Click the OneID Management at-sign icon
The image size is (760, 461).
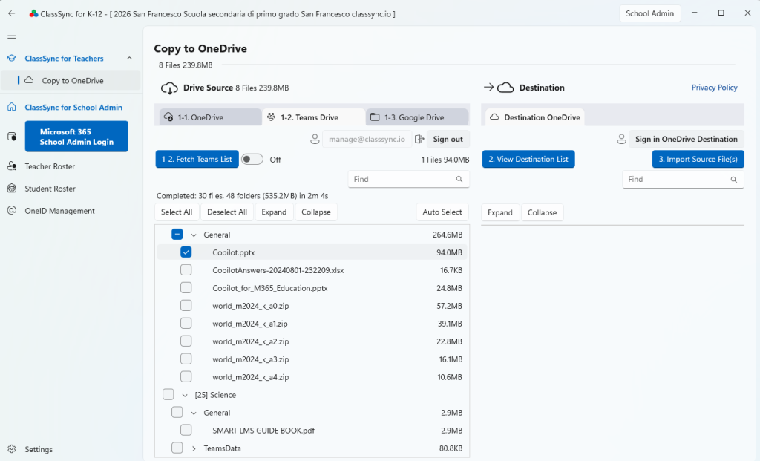click(x=12, y=210)
